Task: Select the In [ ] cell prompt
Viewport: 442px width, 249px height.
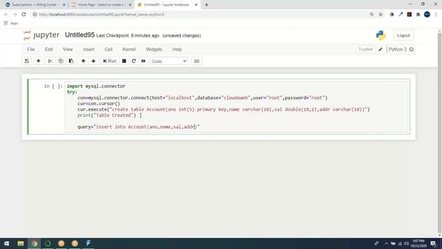Action: point(53,86)
